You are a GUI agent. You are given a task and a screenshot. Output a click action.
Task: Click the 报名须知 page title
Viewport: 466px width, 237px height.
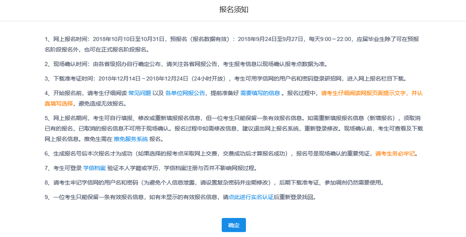[234, 10]
